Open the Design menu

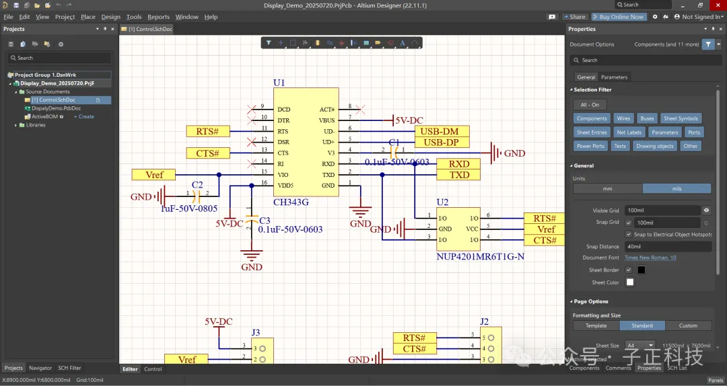(111, 17)
